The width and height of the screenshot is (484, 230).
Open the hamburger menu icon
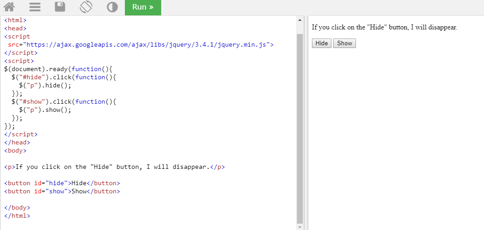pyautogui.click(x=35, y=7)
